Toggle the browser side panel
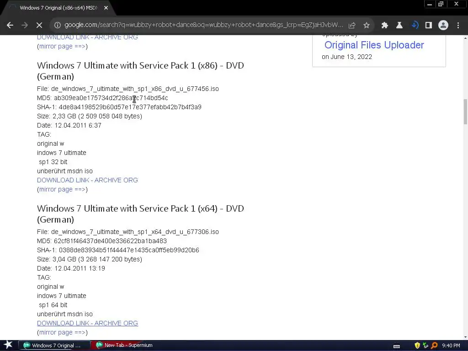The width and height of the screenshot is (468, 351). click(x=429, y=26)
